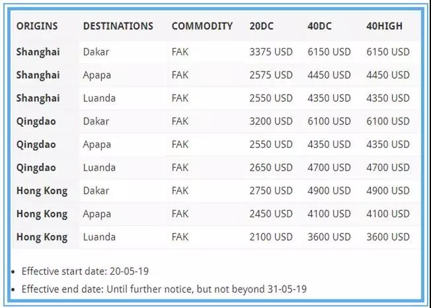Screen dimensions: 431x308
Task: Select Apapa destination in first Shanghai group
Action: tap(97, 75)
